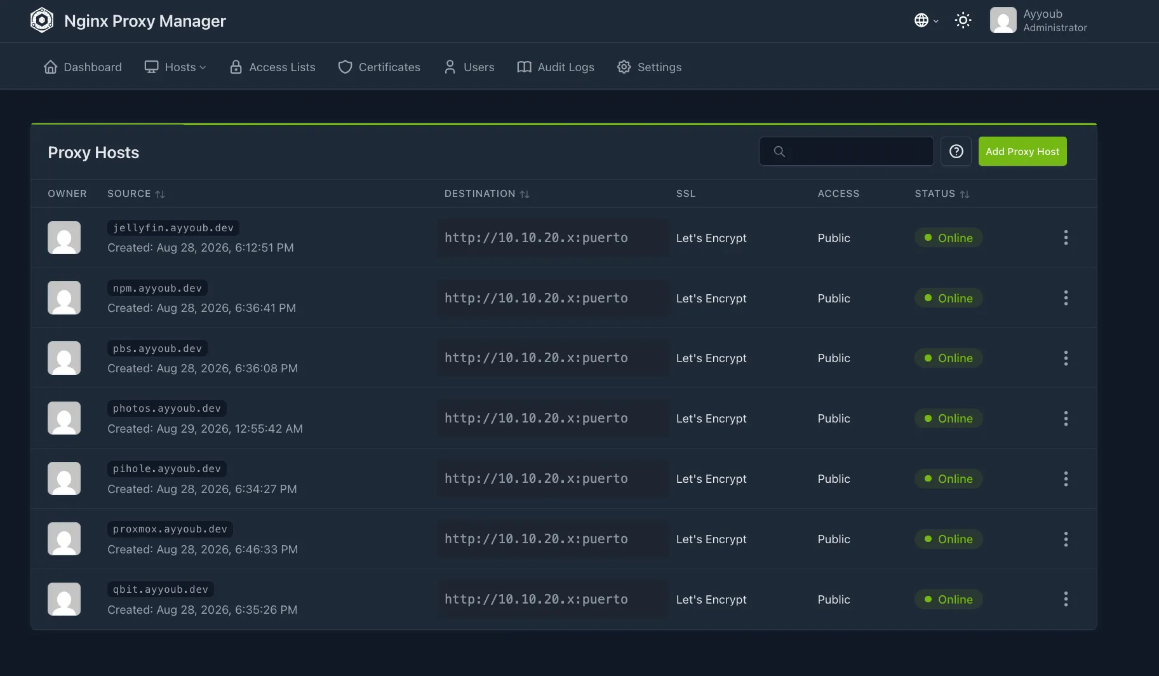Click owner avatar in photos.ayyoub.dev row

(64, 418)
